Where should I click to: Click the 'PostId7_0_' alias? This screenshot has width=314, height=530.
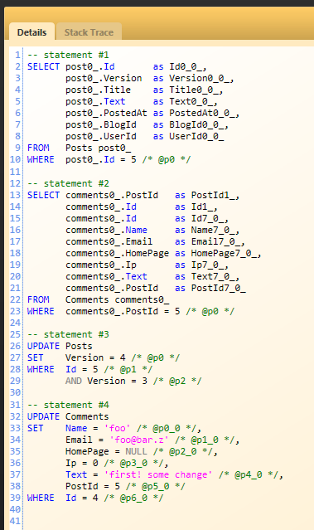pos(219,288)
